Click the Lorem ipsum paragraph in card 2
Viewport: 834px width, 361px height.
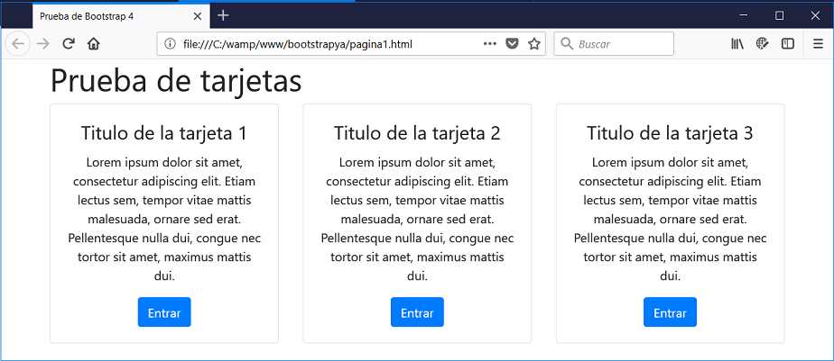tap(418, 219)
